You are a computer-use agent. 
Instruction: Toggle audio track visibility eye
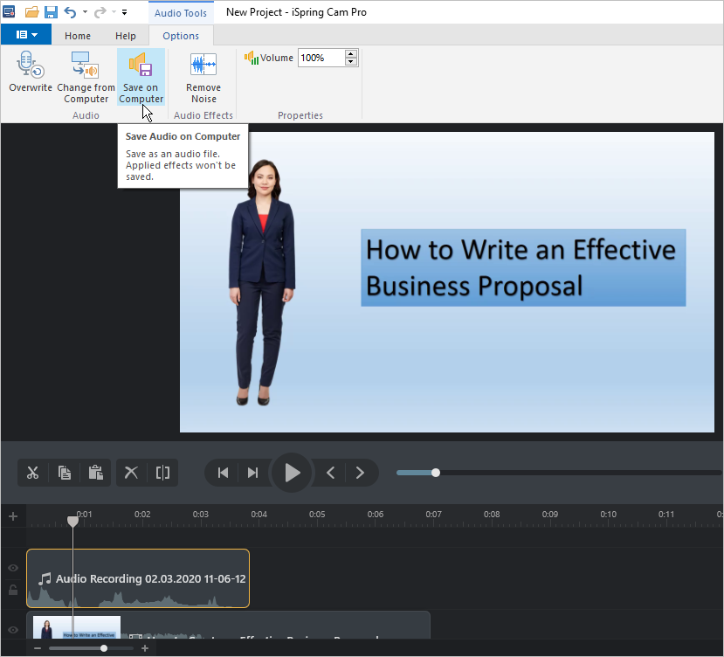(x=13, y=568)
